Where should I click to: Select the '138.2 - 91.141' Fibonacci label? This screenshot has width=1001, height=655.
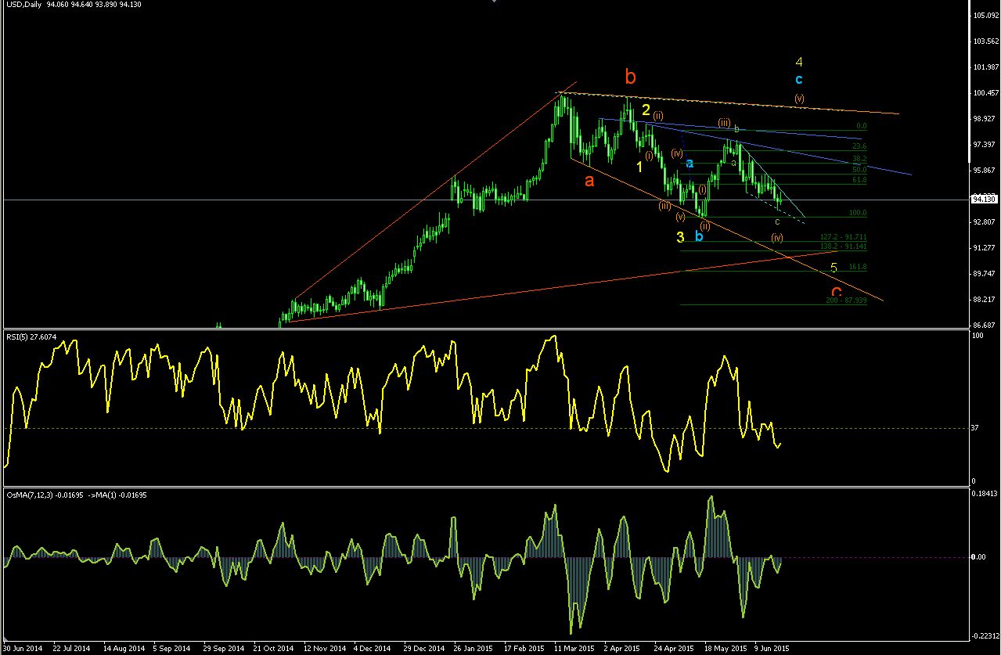click(843, 247)
